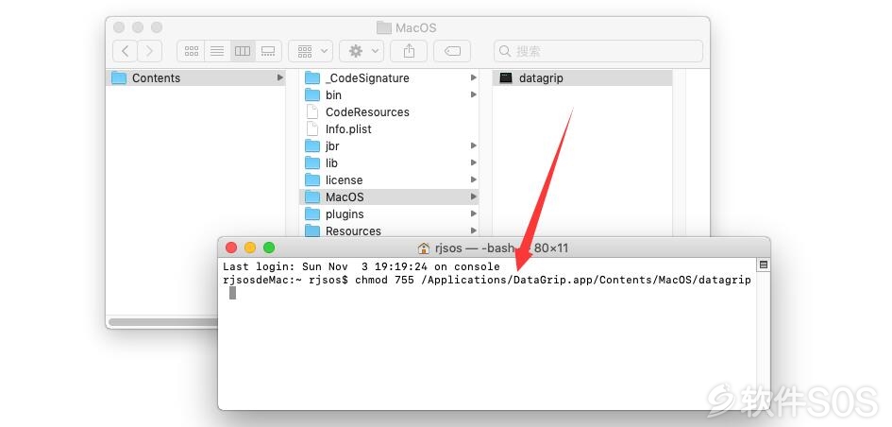Screen dimensions: 892x427
Task: Select the bin folder
Action: (x=389, y=95)
